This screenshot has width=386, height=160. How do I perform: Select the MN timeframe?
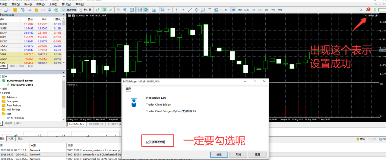point(280,10)
